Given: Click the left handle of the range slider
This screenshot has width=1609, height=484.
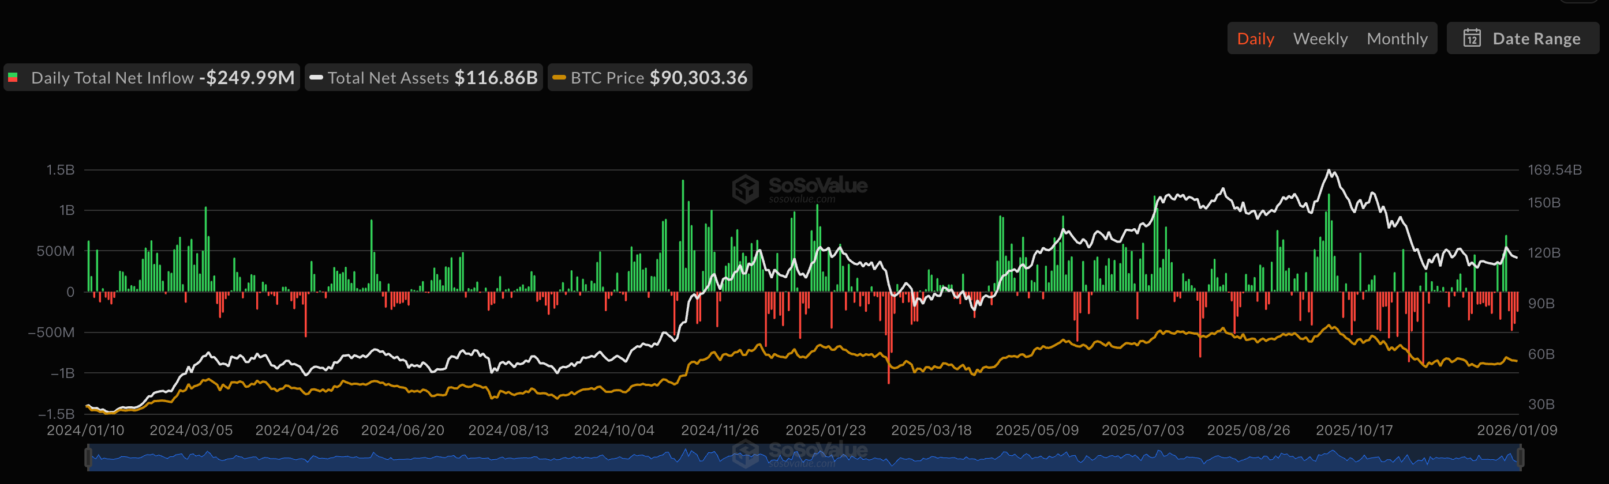Looking at the screenshot, I should [88, 459].
